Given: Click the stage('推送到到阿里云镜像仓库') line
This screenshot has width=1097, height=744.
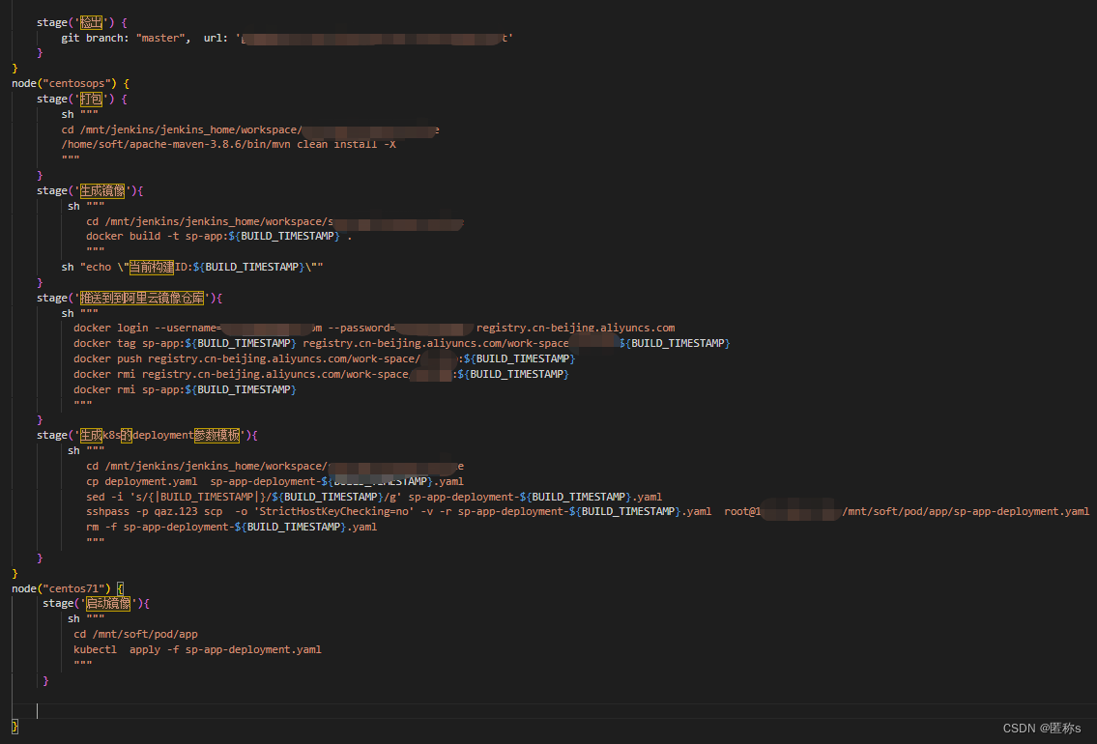Looking at the screenshot, I should 130,298.
